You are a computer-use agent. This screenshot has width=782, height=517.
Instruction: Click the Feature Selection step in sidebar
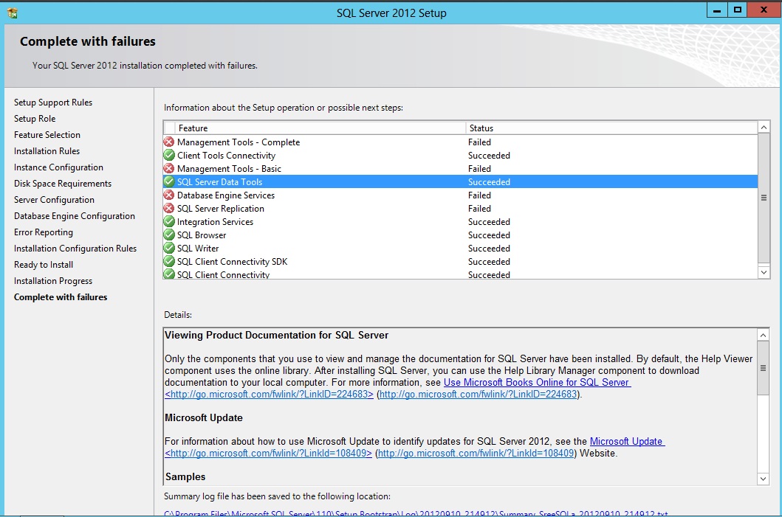tap(47, 135)
